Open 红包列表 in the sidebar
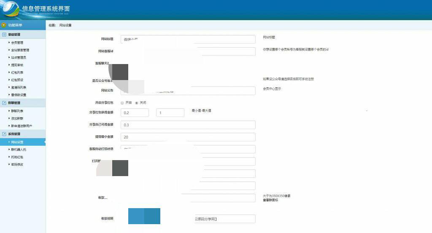 (x=17, y=72)
